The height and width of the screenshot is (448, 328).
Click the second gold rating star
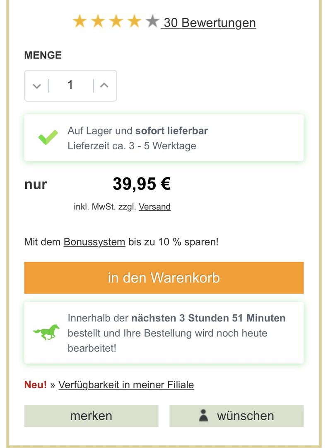pos(98,21)
